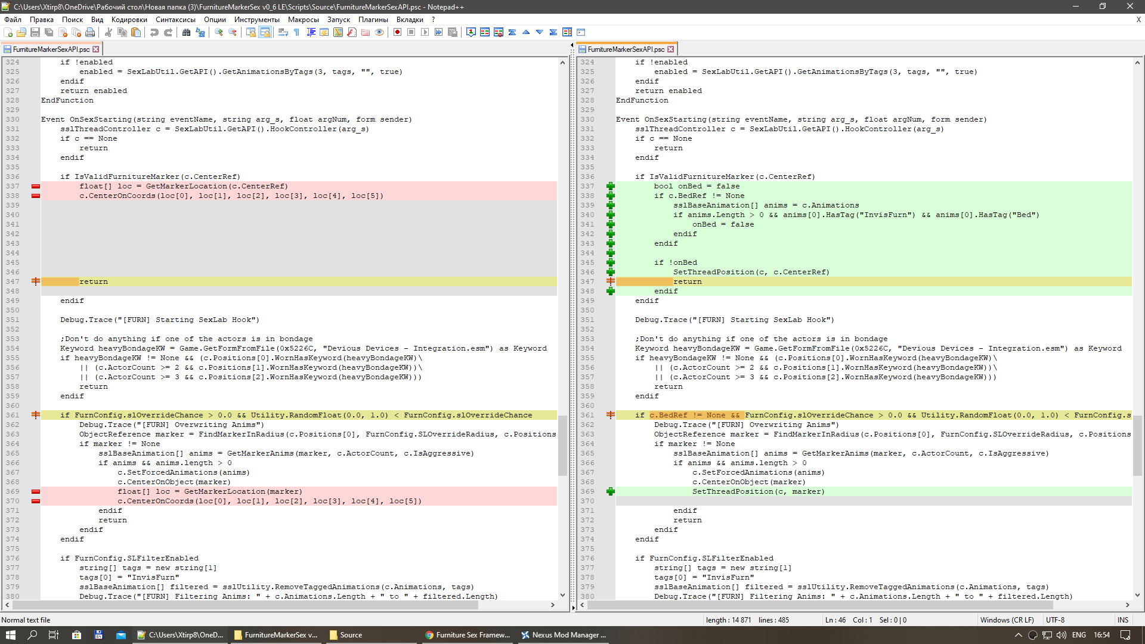This screenshot has width=1145, height=644.
Task: Switch to Chrome Furniture Sex Framework window
Action: pos(468,635)
